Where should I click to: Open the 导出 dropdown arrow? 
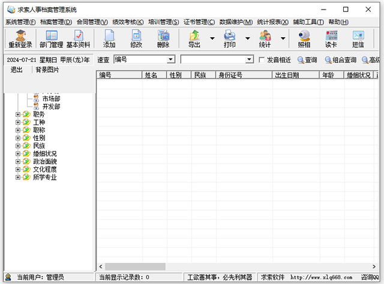[212, 38]
